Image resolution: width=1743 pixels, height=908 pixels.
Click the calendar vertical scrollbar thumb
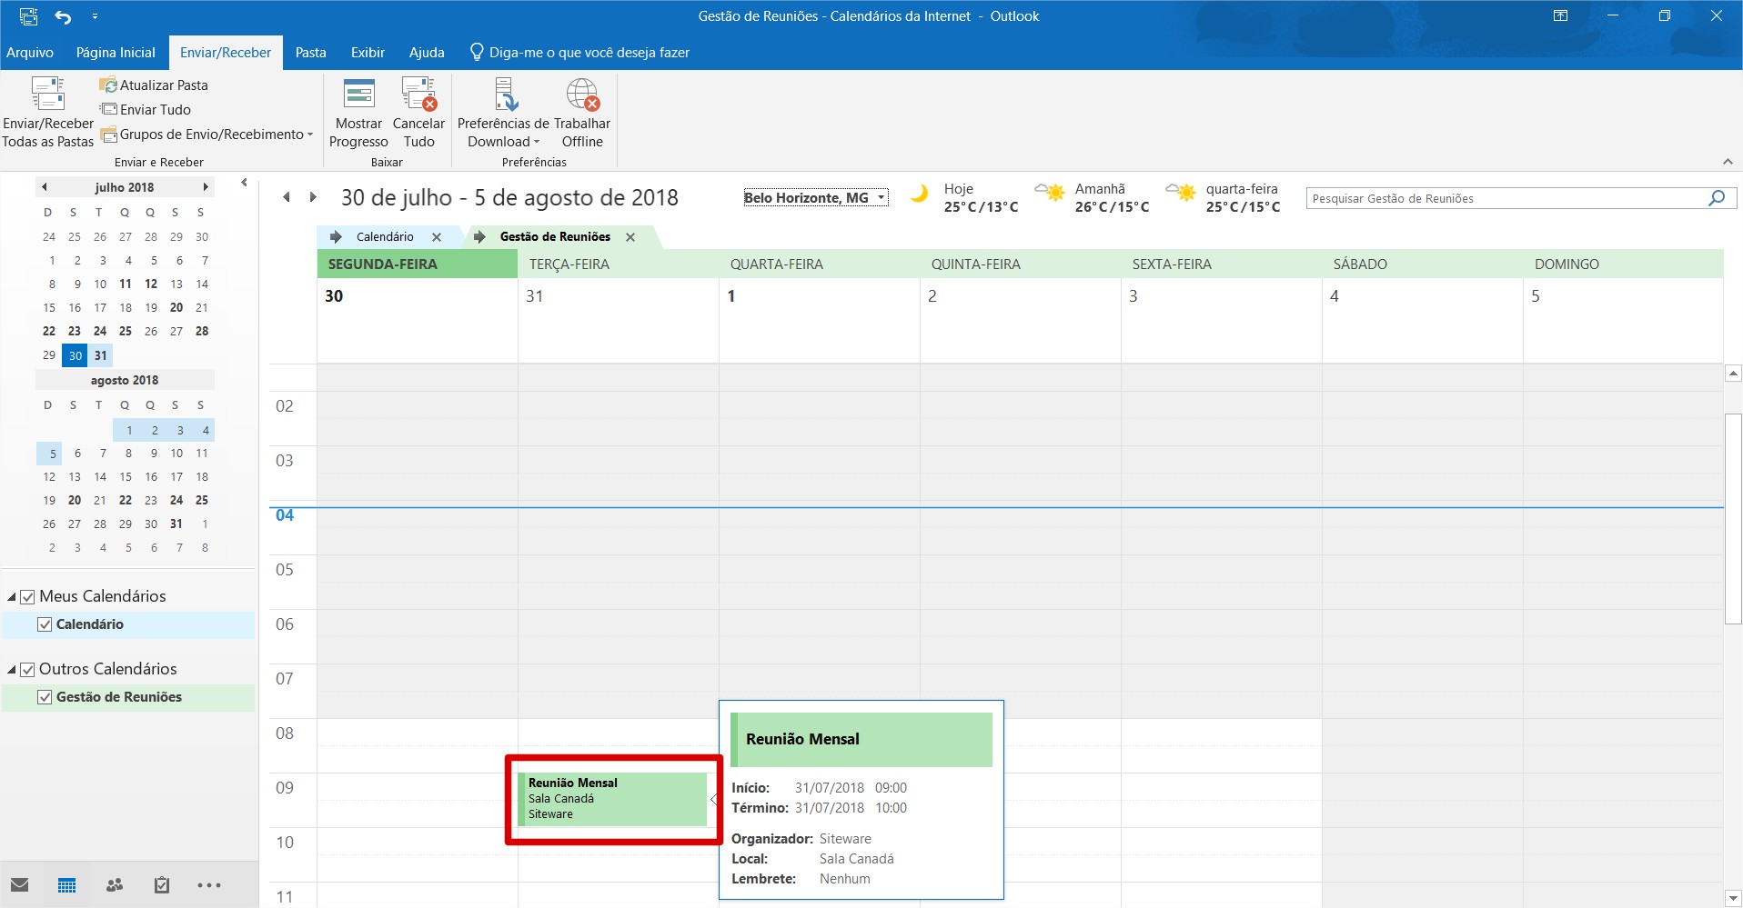coord(1733,519)
